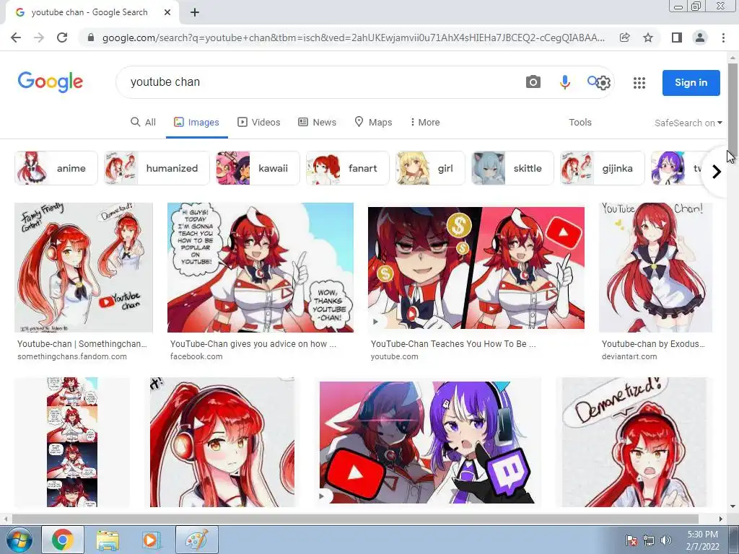The image size is (739, 554).
Task: Select the Images tab
Action: (x=196, y=122)
